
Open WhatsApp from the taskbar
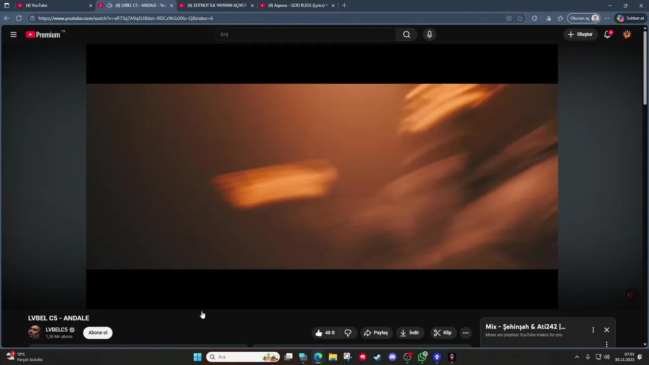(422, 357)
